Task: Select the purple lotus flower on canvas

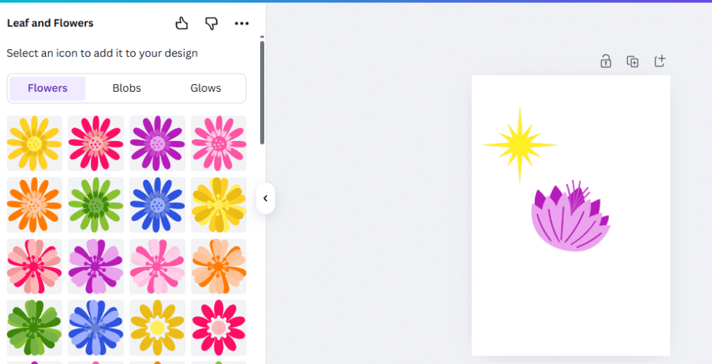Action: pos(571,215)
